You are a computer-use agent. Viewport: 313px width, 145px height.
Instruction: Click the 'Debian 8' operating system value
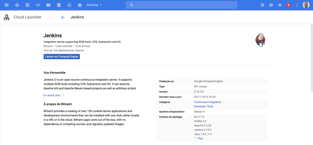click(x=199, y=112)
